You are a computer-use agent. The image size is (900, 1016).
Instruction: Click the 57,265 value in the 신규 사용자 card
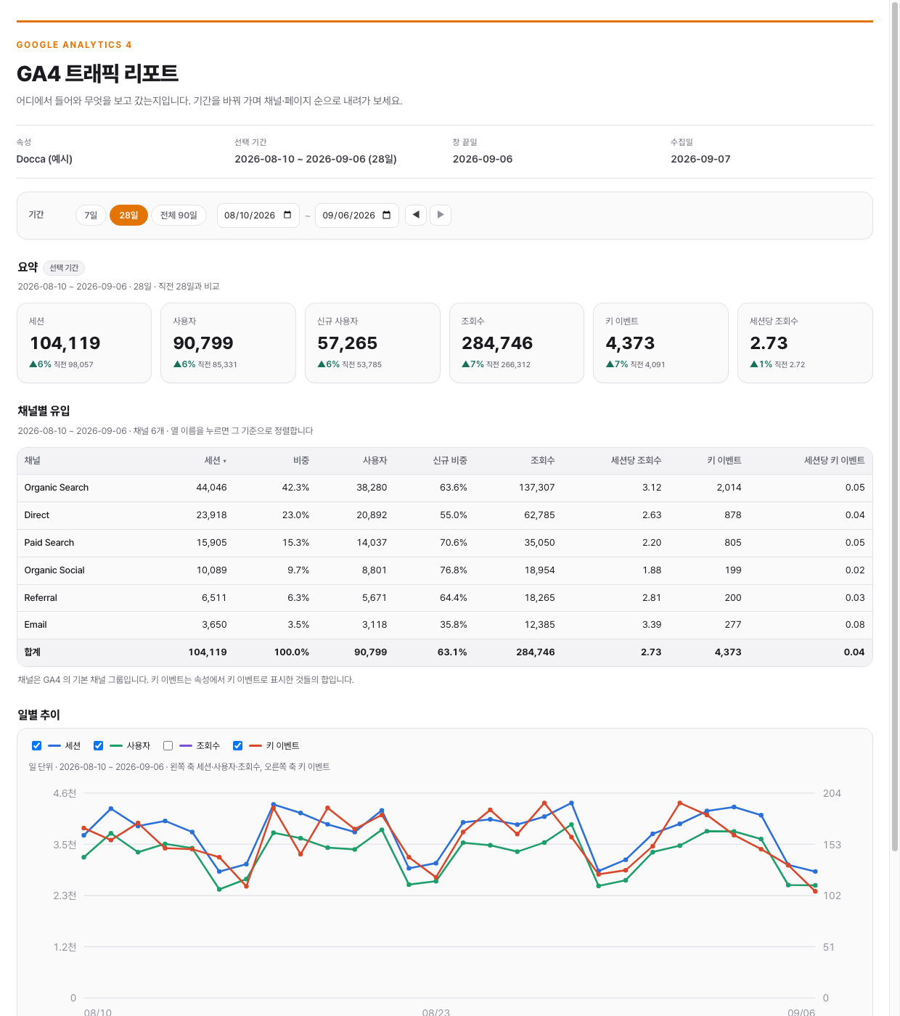tap(348, 343)
